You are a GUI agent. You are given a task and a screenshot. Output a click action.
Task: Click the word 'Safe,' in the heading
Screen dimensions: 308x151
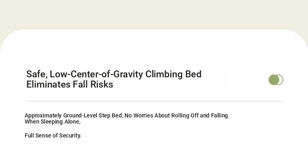[37, 74]
